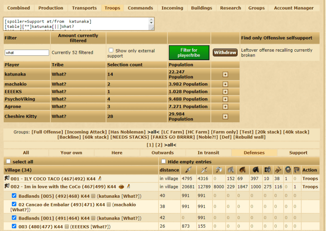Go to page [2] of villages

(x=158, y=145)
